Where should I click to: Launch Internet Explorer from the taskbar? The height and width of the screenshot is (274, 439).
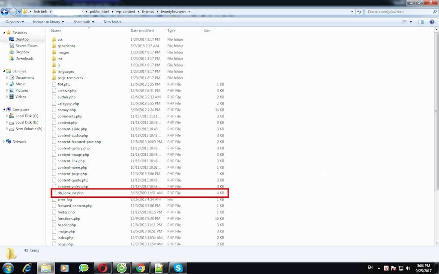[x=27, y=268]
